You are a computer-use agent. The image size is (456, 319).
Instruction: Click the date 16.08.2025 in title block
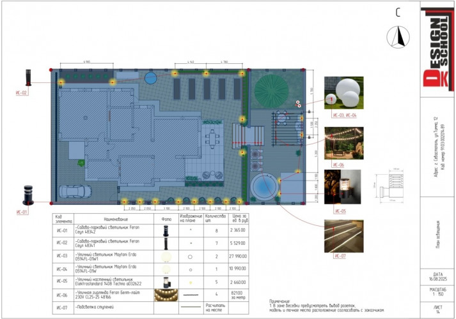[x=438, y=279]
